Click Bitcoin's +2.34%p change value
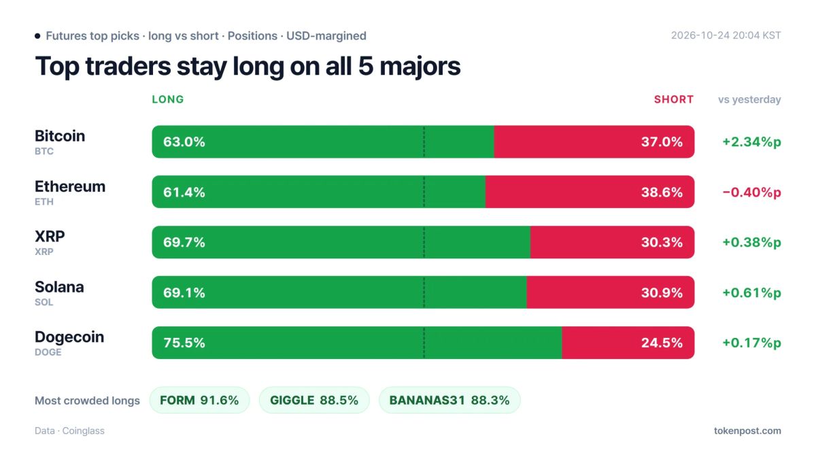816x459 pixels. click(751, 141)
